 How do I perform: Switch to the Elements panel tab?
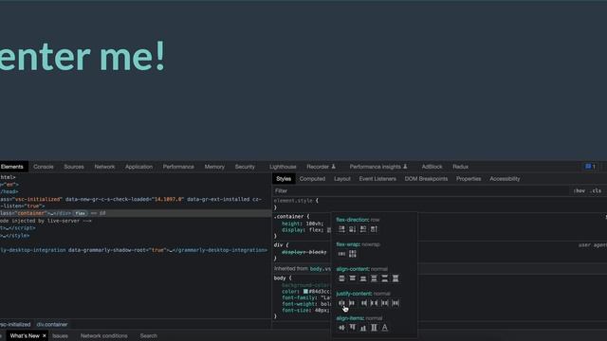12,167
